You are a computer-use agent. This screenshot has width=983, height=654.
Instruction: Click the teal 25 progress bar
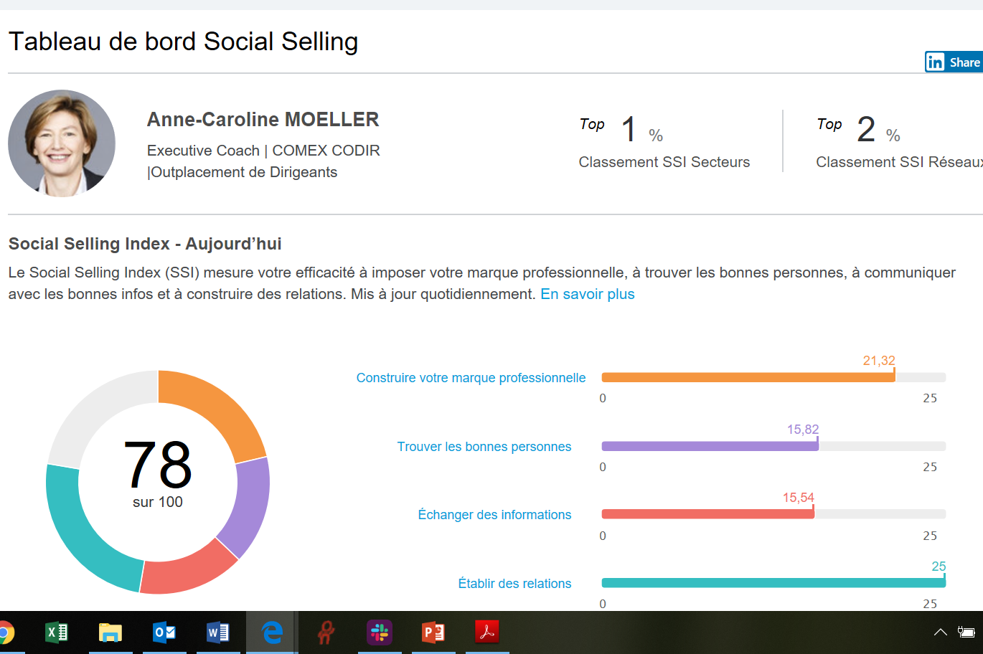click(x=773, y=583)
